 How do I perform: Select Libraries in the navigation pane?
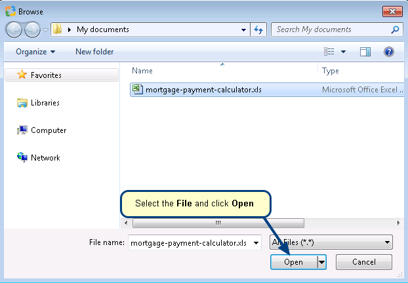pyautogui.click(x=45, y=103)
